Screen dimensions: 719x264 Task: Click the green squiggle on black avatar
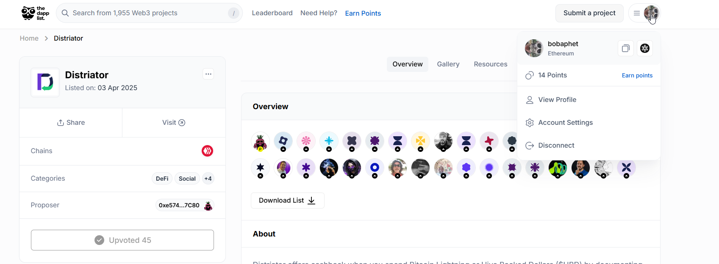(558, 168)
